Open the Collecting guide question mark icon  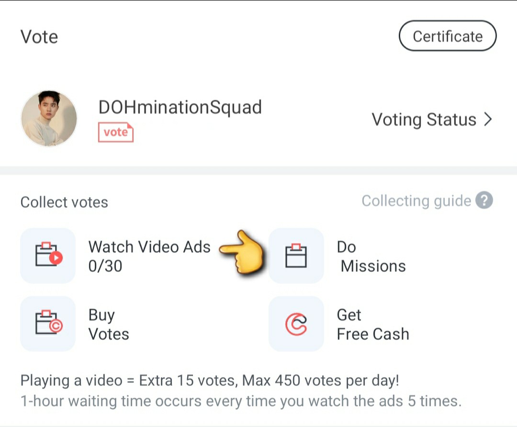click(484, 201)
